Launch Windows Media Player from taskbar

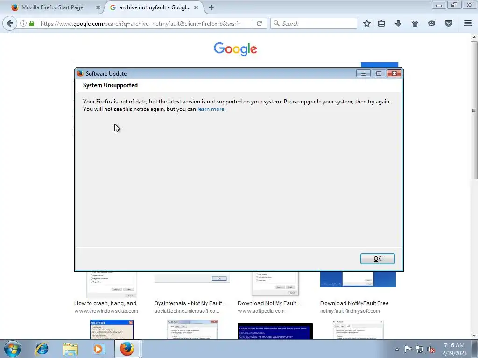pyautogui.click(x=98, y=349)
